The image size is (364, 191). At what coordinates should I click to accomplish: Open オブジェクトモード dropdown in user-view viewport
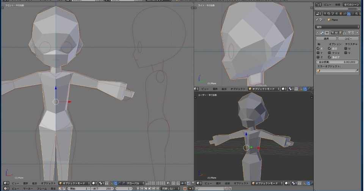pos(267,183)
